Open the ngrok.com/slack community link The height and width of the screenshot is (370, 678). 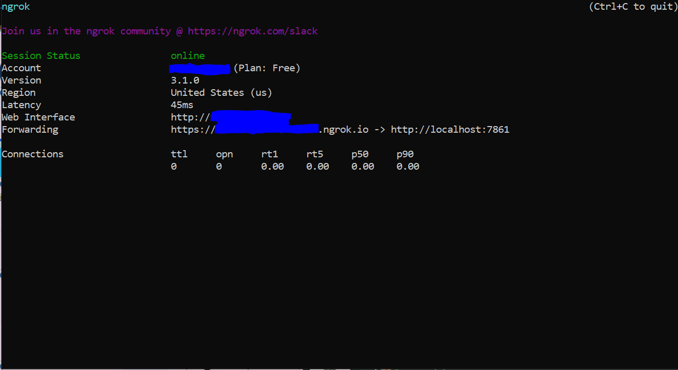click(252, 31)
